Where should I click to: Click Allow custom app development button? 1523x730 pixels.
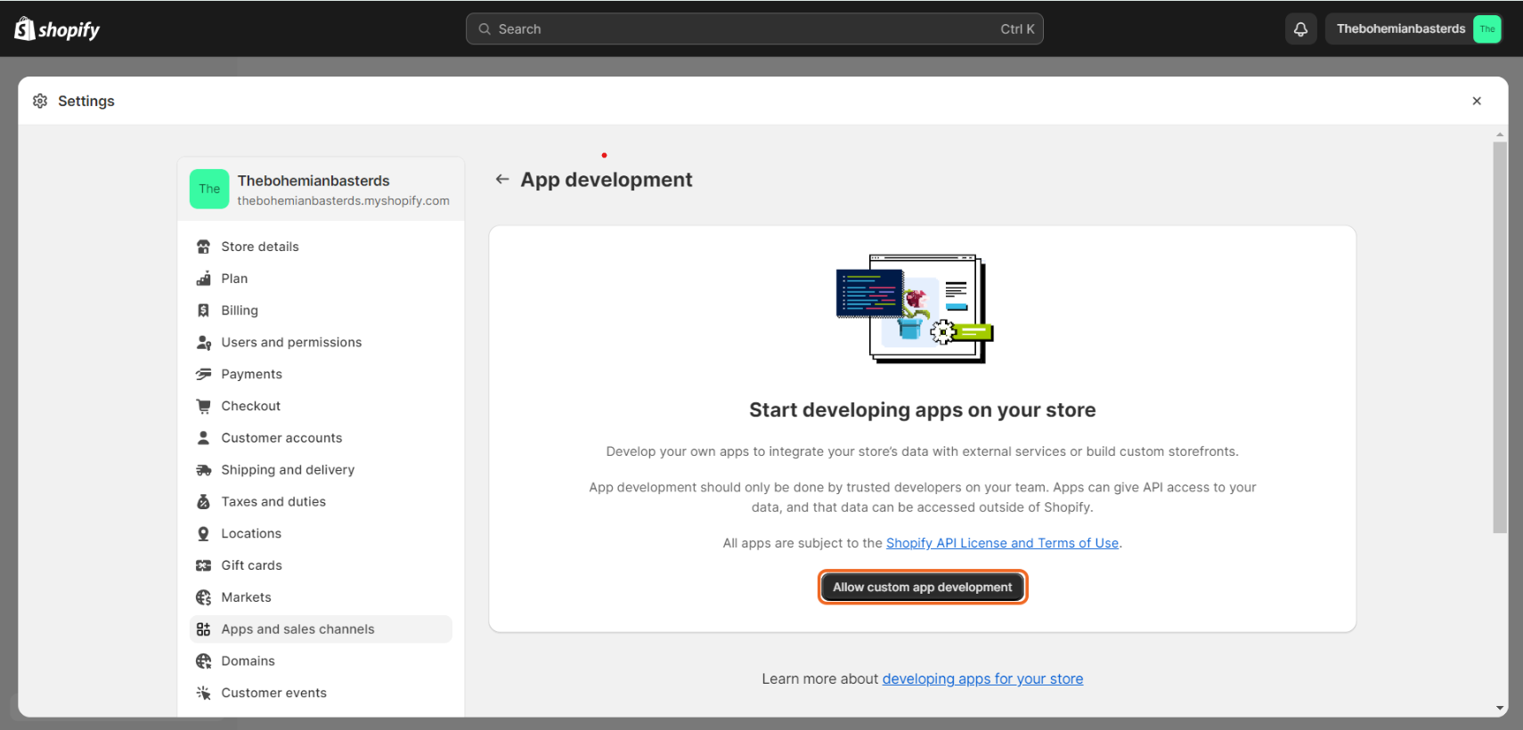click(x=923, y=588)
